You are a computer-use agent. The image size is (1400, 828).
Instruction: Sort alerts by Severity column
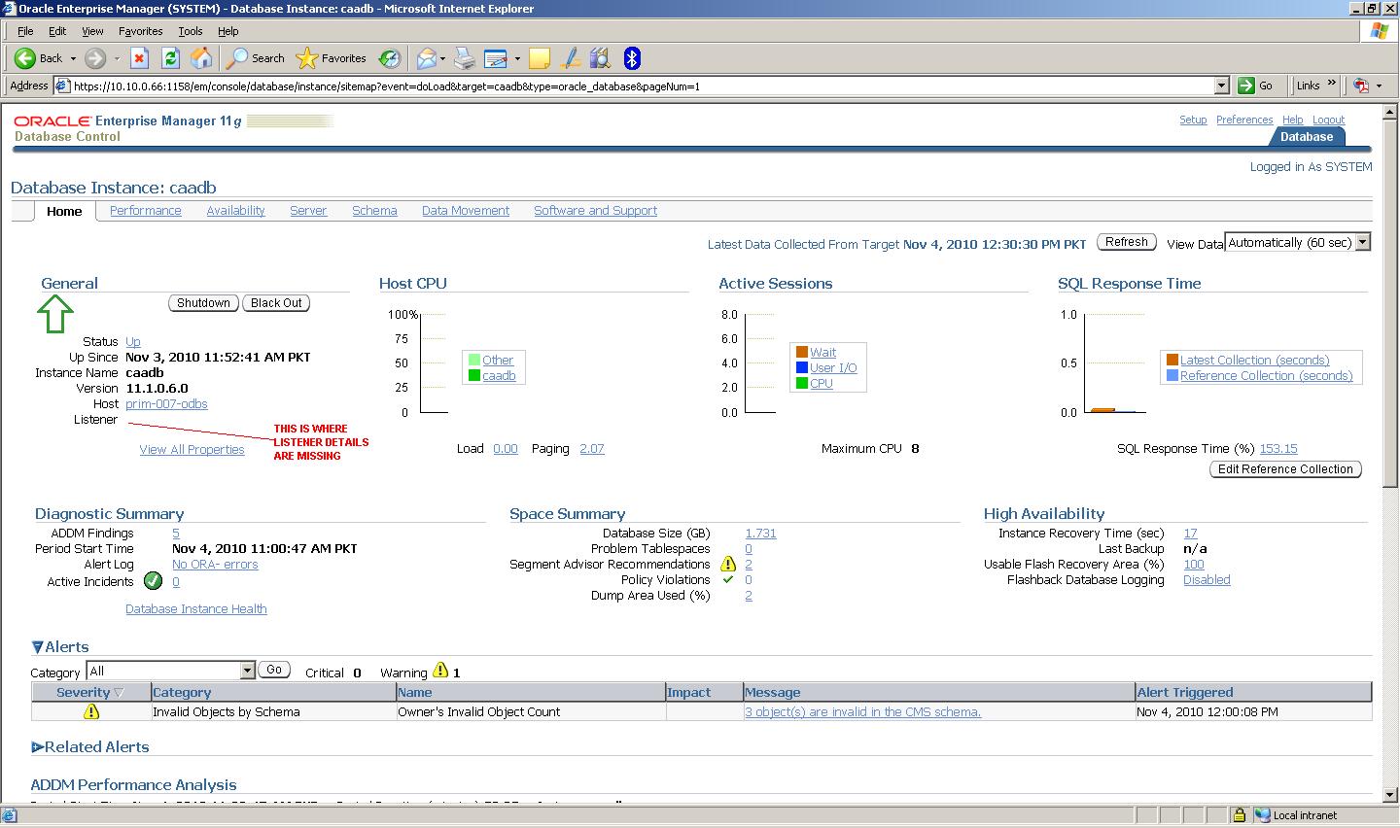(90, 692)
